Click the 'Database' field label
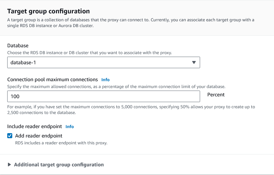 pos(18,46)
